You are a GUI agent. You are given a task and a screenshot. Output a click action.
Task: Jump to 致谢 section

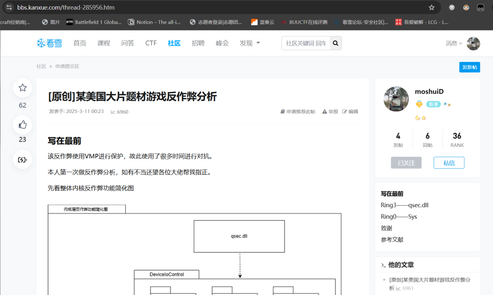pos(387,228)
